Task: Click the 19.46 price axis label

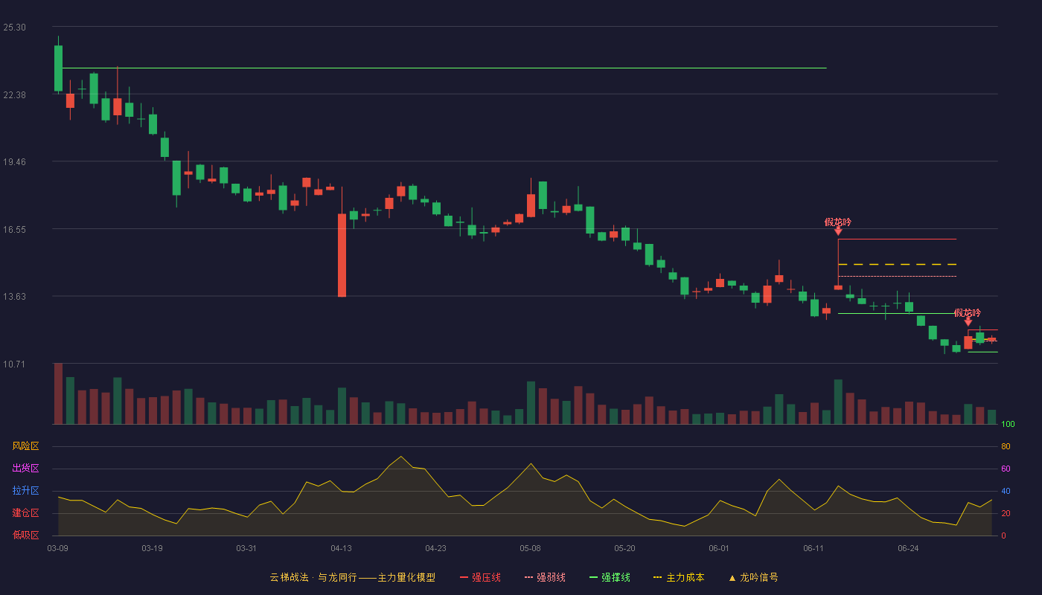Action: pyautogui.click(x=14, y=161)
